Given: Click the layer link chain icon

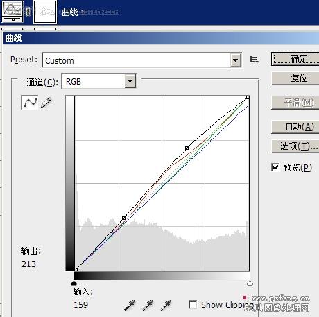Looking at the screenshot, I should [x=28, y=12].
